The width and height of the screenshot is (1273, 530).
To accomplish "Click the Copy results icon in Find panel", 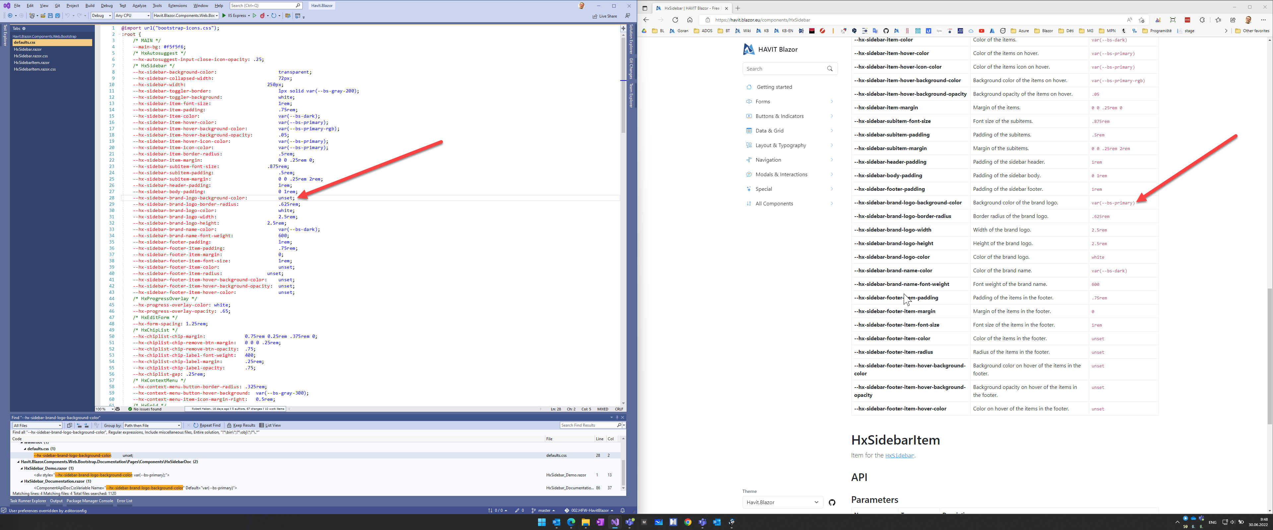I will click(69, 425).
